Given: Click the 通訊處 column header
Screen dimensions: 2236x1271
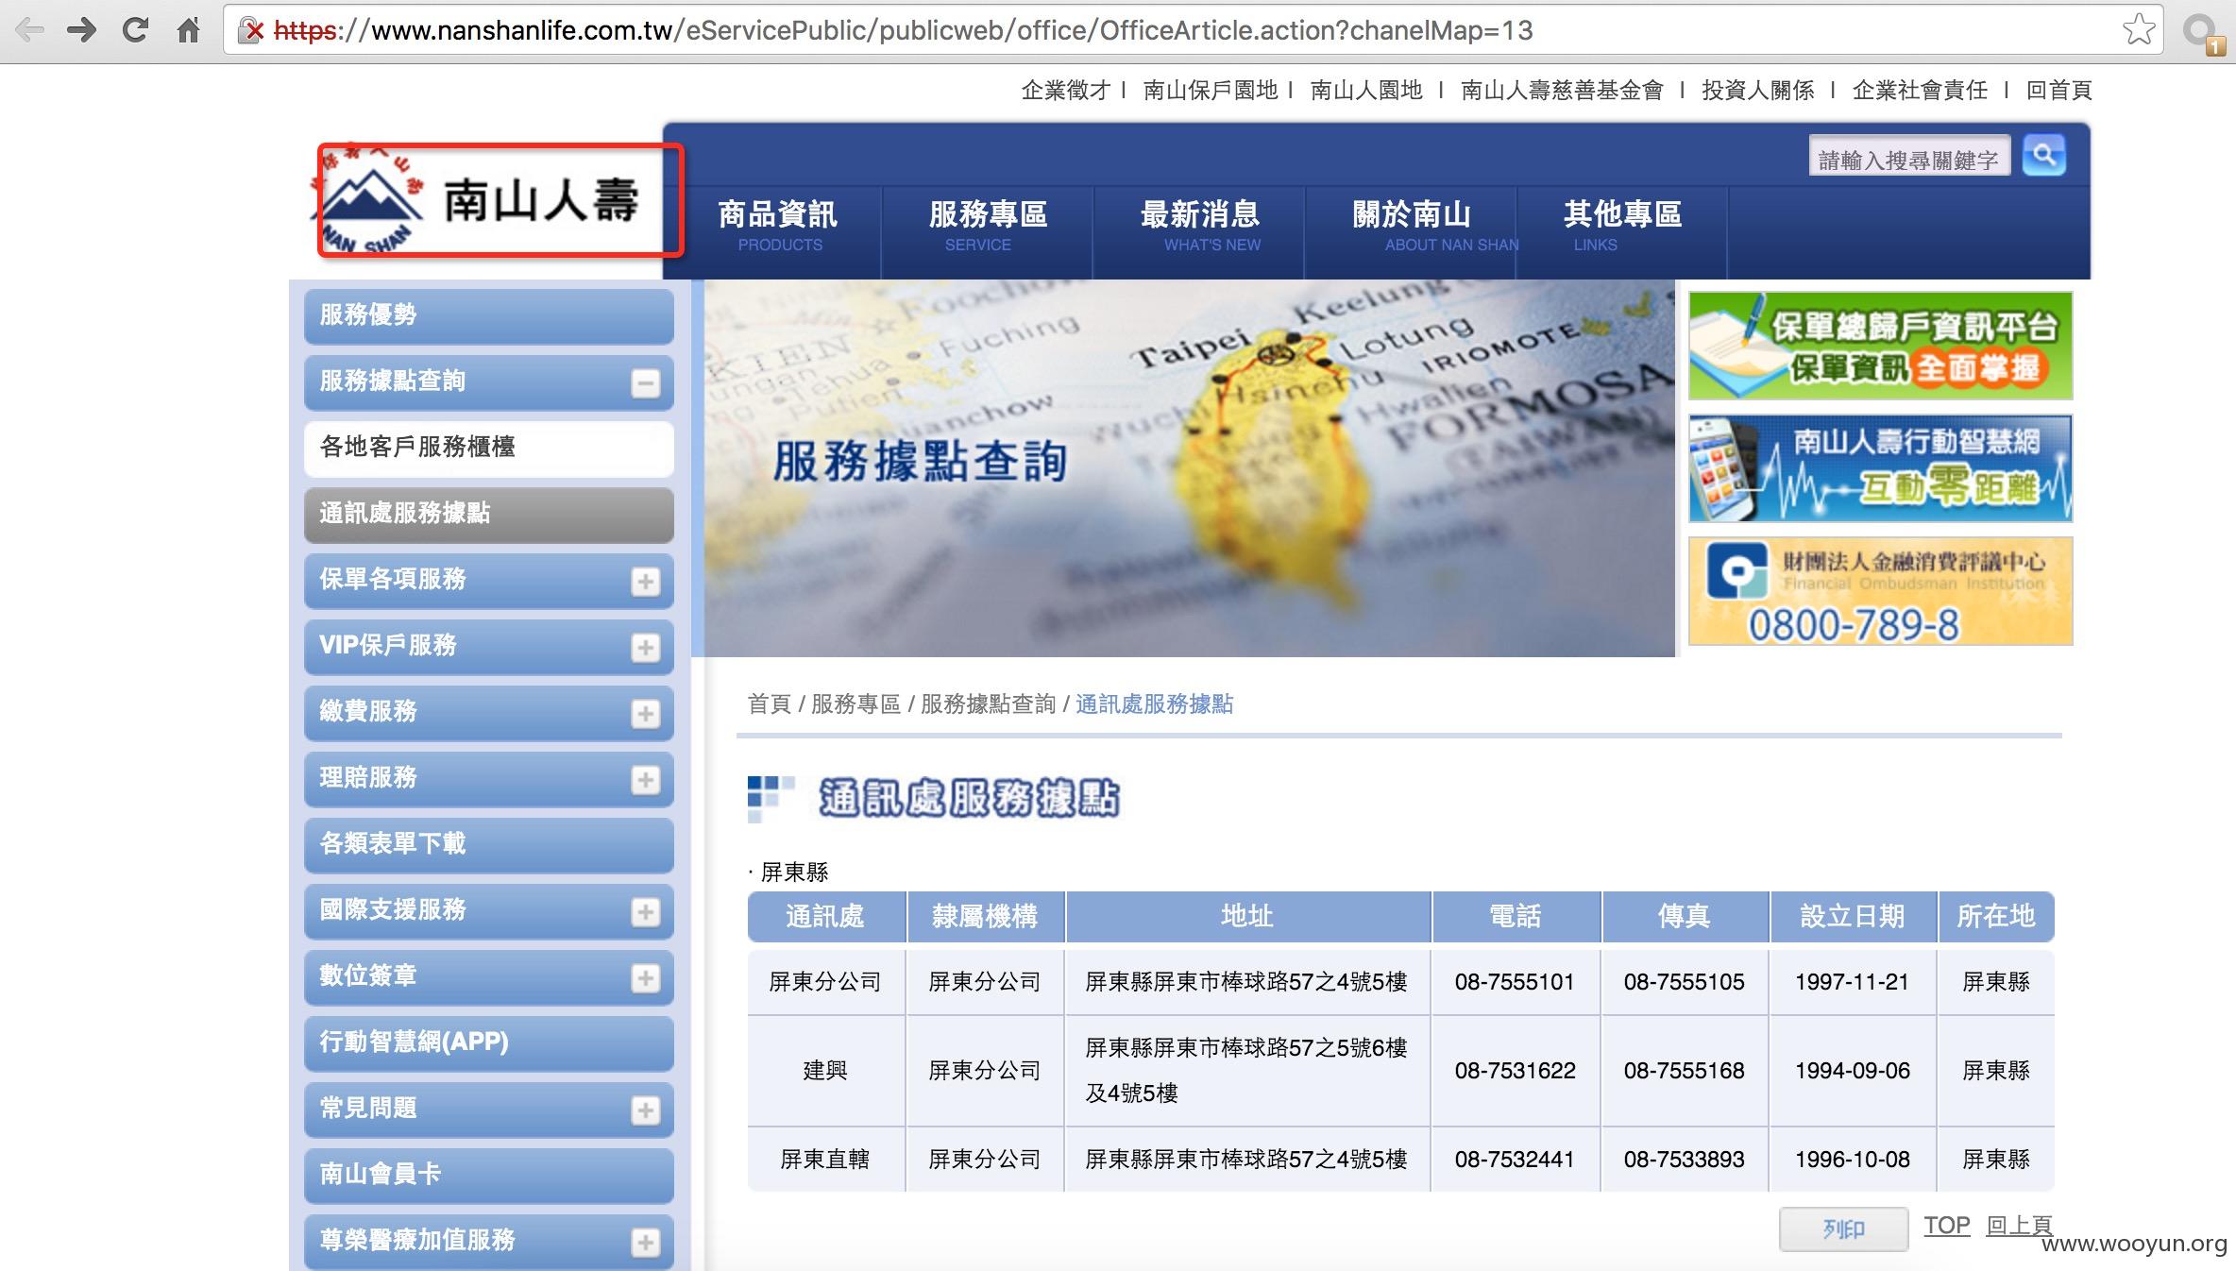Looking at the screenshot, I should pos(825,917).
